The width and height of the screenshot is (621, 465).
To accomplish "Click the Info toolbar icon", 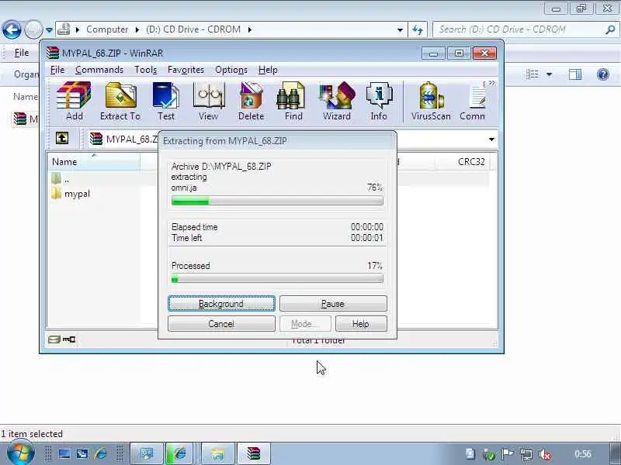I will 379,102.
